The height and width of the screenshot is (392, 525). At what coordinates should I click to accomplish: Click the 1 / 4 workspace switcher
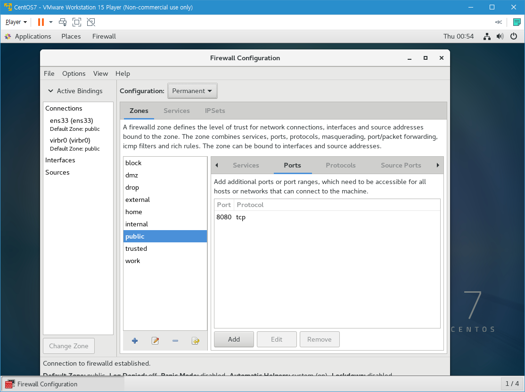[512, 384]
